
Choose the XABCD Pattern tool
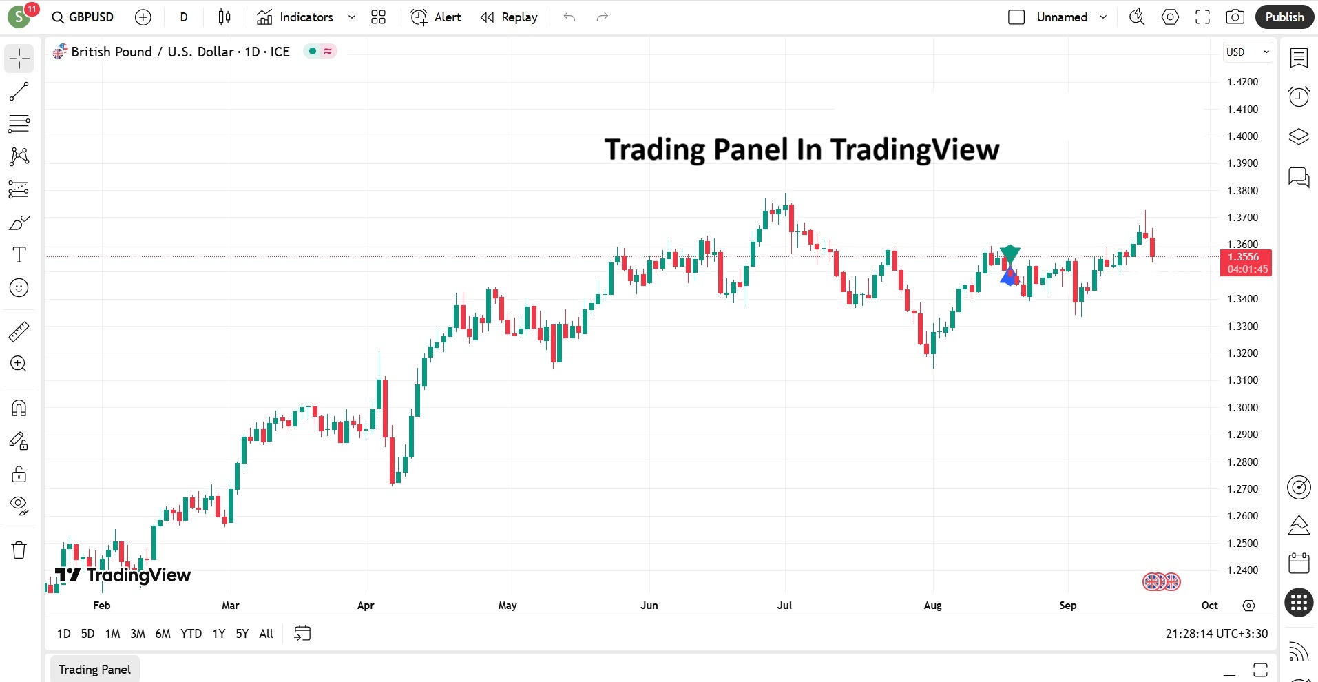pos(19,156)
